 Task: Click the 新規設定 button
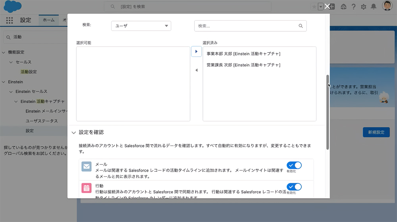(x=376, y=132)
